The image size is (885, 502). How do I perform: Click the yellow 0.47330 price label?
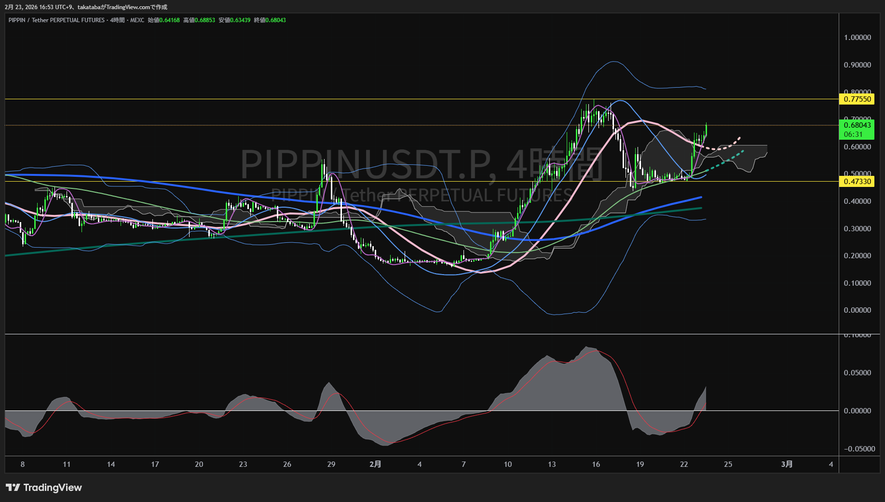click(857, 182)
